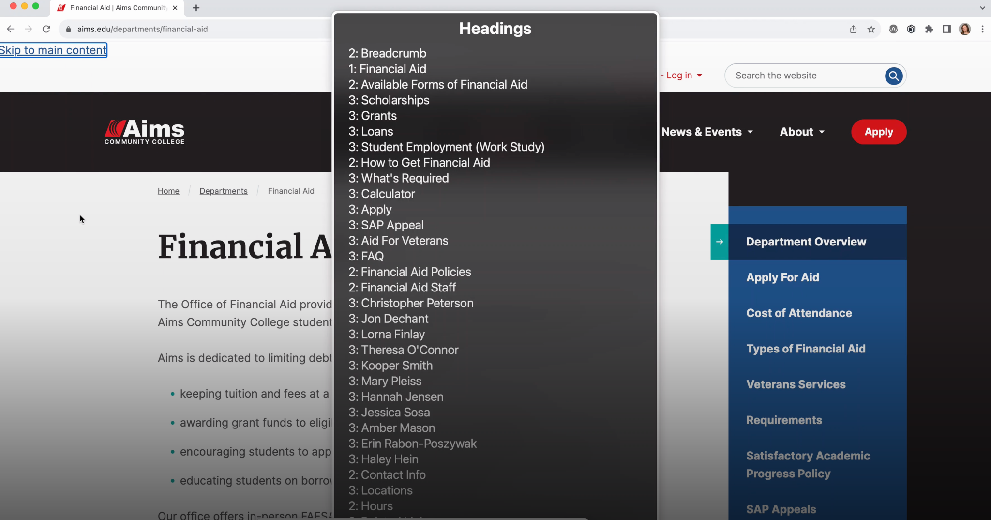
Task: Expand the Log in dropdown
Action: click(684, 76)
